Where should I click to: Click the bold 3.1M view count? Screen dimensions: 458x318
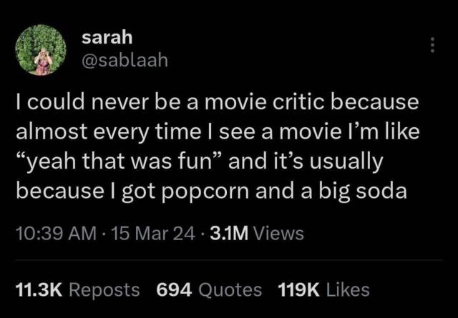[229, 234]
